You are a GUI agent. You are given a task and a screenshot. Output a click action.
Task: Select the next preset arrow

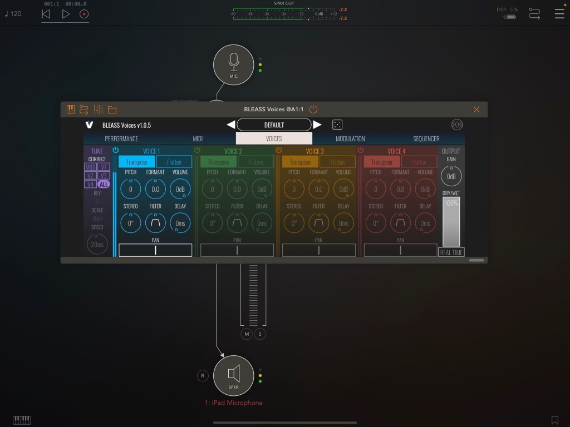(317, 125)
